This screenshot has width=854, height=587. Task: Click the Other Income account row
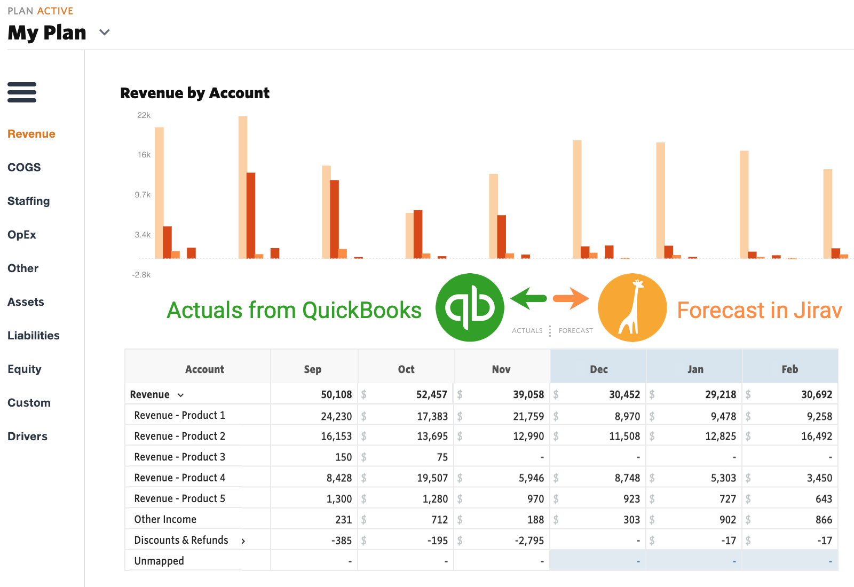[x=165, y=519]
